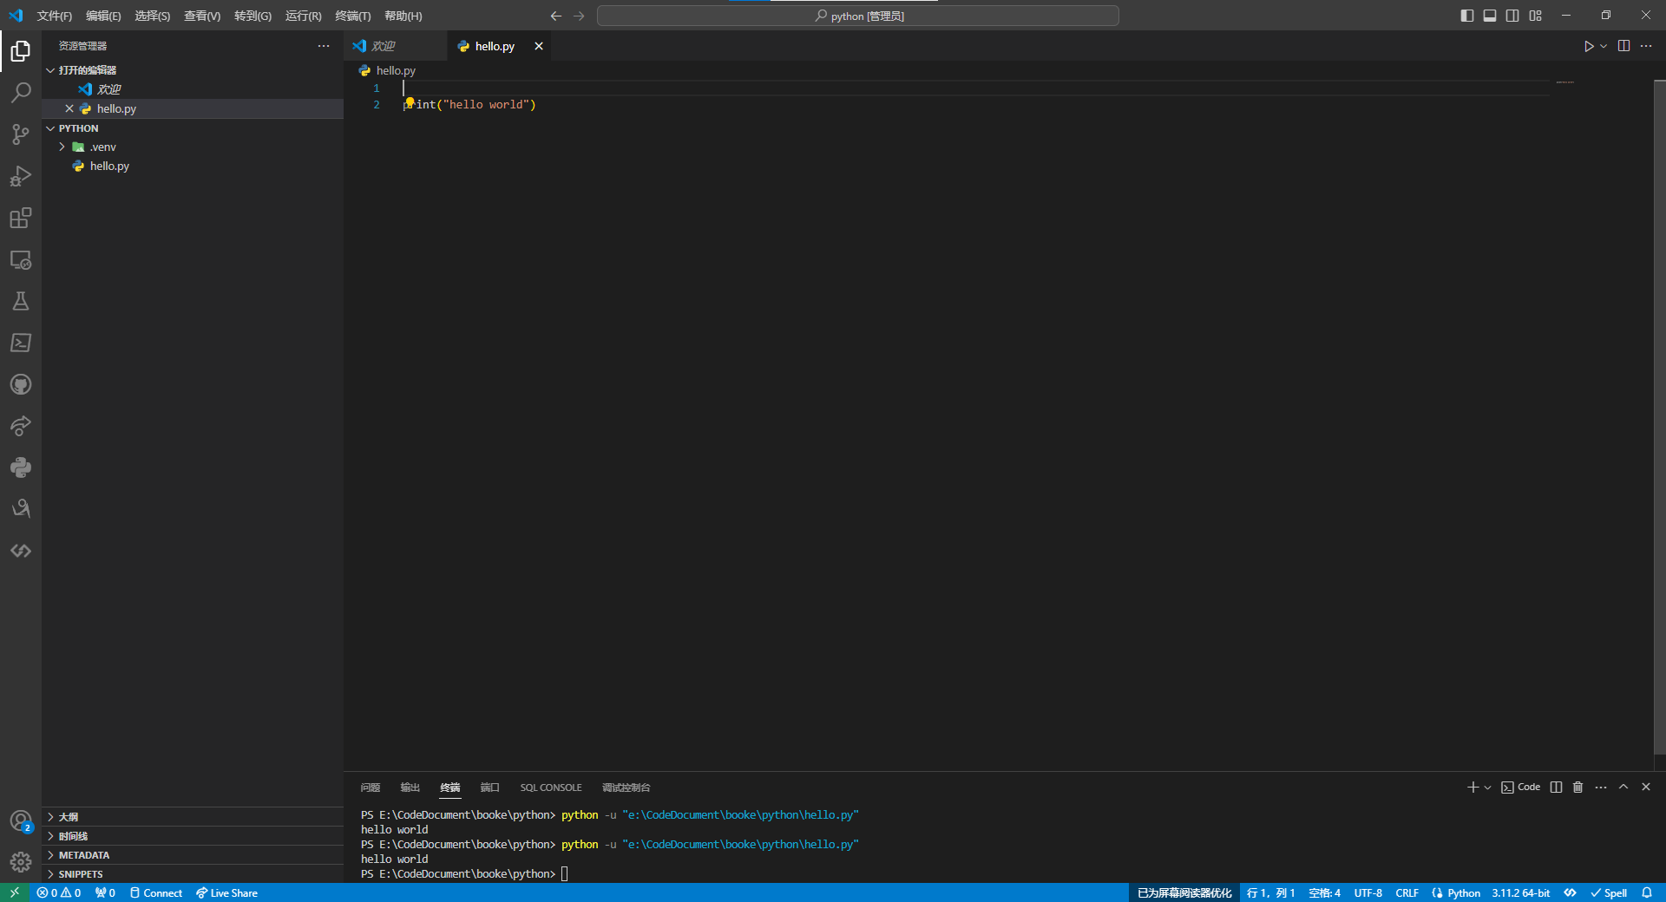Open the Manage gear icon
1666x902 pixels.
pyautogui.click(x=21, y=862)
